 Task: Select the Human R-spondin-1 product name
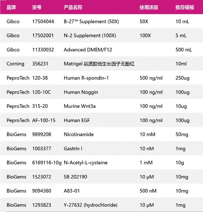click(x=86, y=78)
